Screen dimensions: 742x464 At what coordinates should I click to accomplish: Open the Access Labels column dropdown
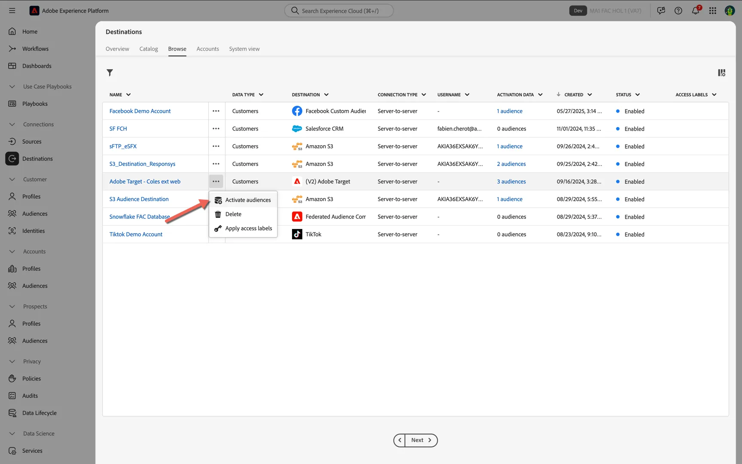(714, 95)
